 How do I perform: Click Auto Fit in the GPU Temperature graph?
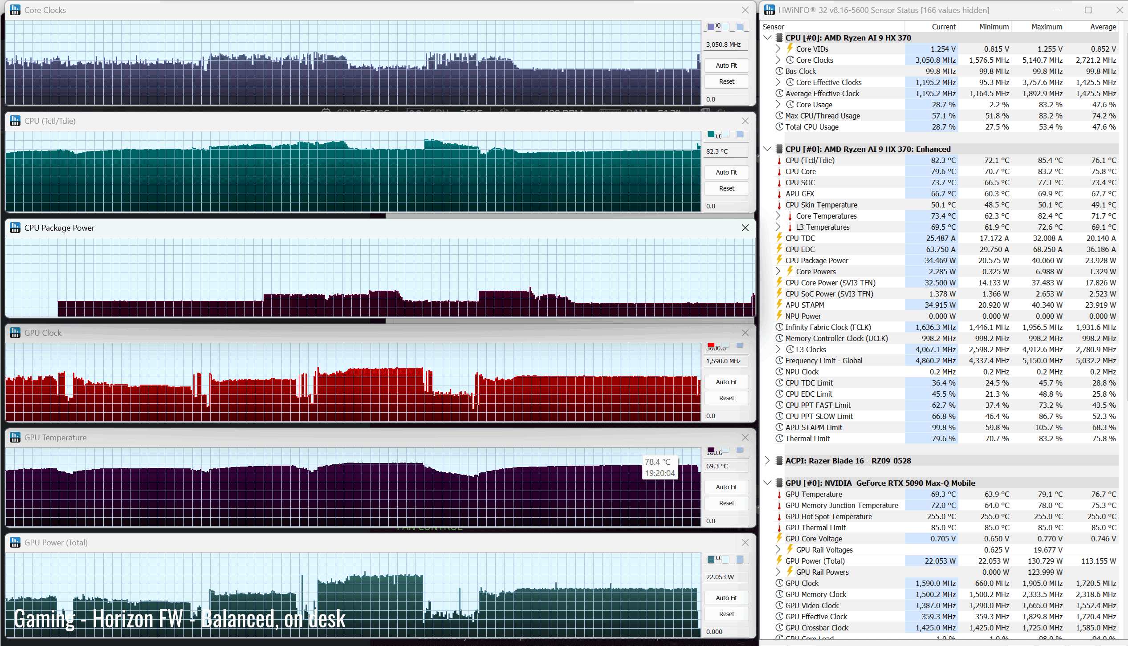click(x=726, y=487)
